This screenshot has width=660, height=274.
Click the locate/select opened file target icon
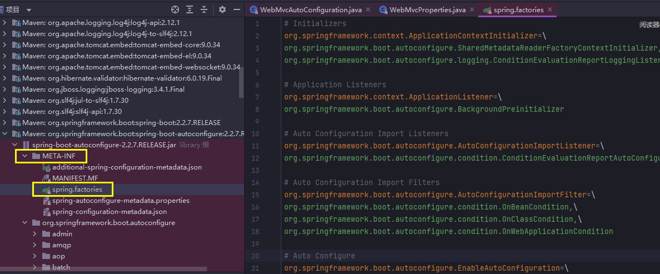pos(176,9)
